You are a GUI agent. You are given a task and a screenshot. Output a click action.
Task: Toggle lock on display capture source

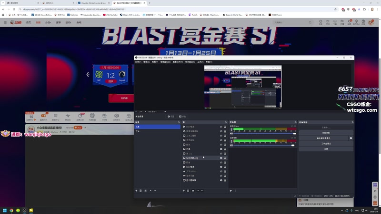pyautogui.click(x=225, y=180)
